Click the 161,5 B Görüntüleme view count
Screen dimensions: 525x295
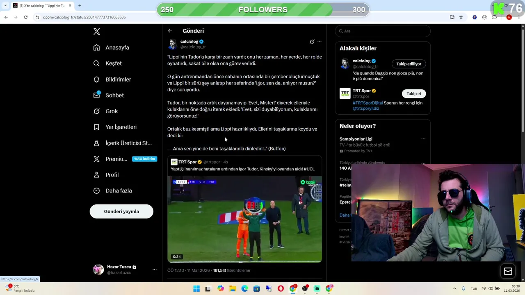(x=231, y=270)
